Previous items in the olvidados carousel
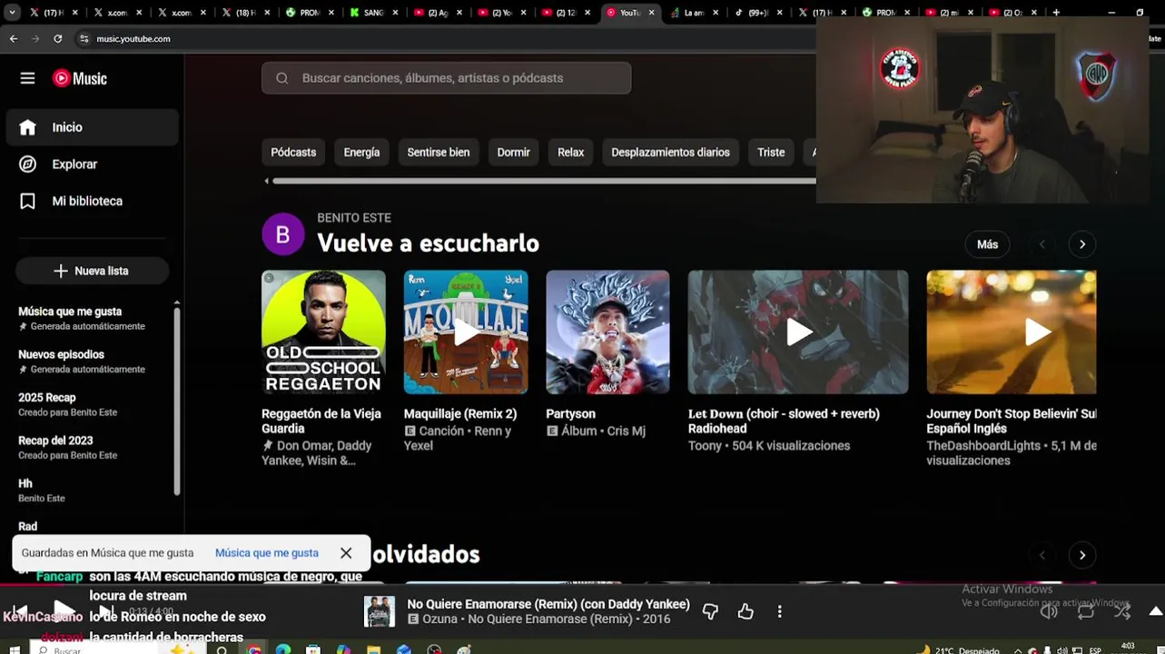 click(1042, 555)
